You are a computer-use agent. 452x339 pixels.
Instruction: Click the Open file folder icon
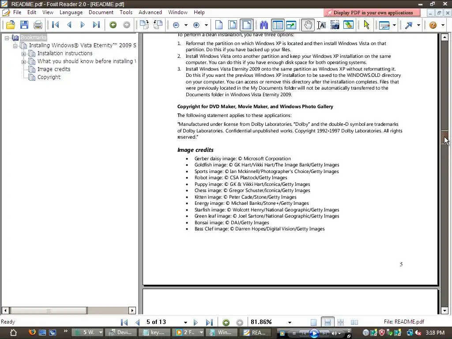(x=11, y=25)
